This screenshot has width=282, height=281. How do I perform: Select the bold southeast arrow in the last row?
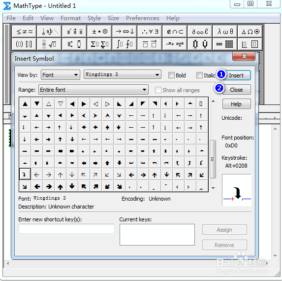[119, 186]
